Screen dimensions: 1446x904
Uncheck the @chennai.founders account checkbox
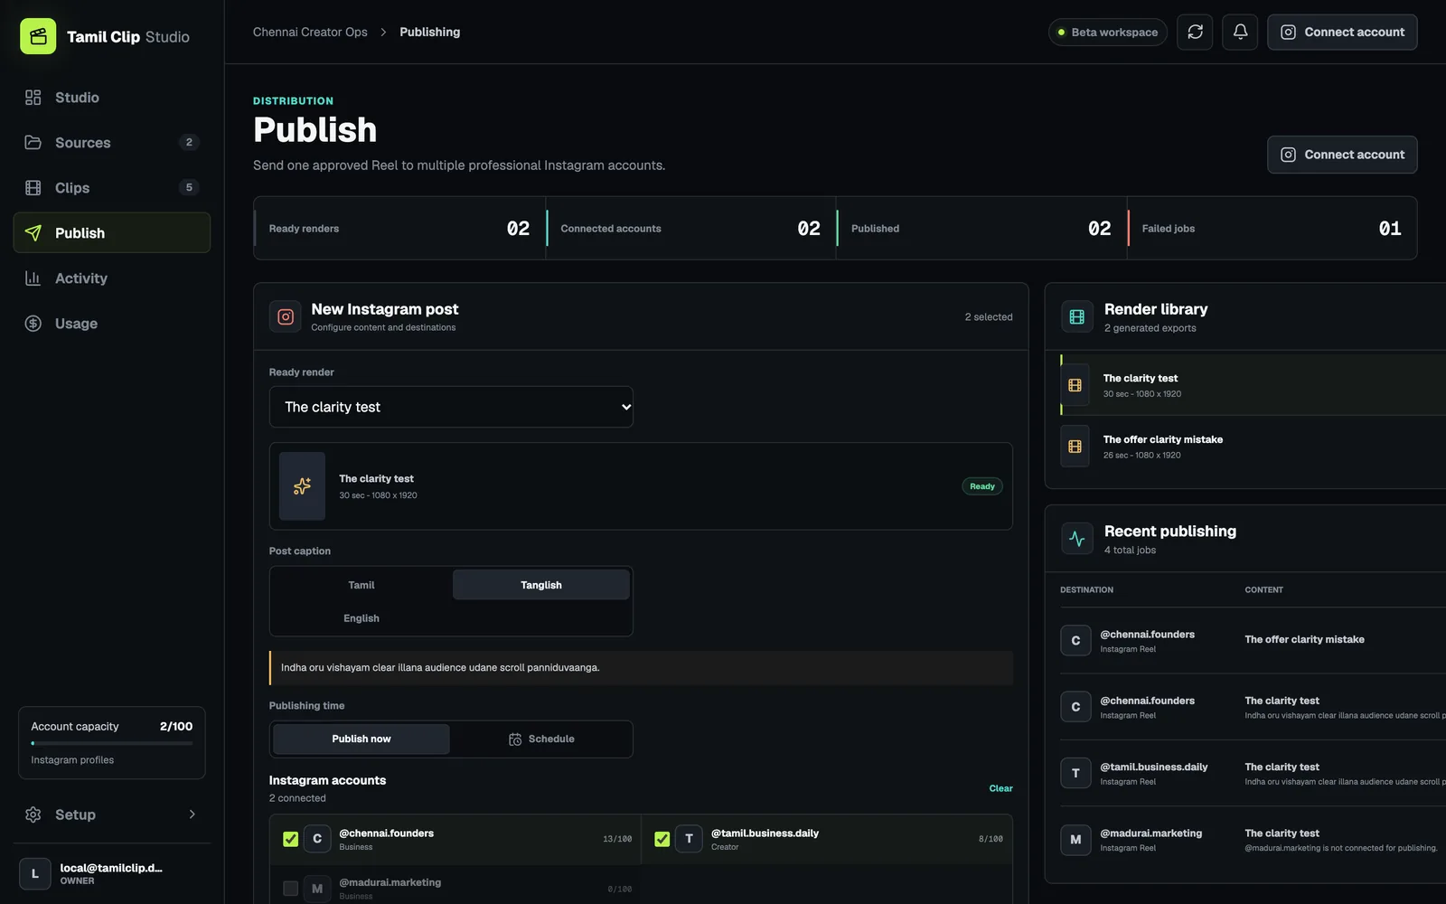[290, 839]
